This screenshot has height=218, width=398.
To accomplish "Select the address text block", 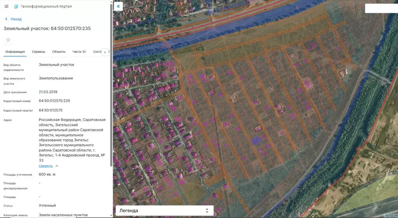I will (72, 140).
